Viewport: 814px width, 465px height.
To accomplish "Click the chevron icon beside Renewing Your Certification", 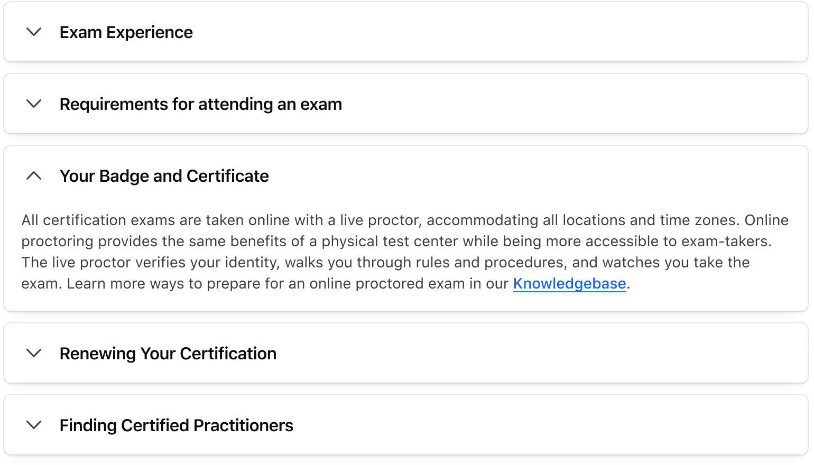I will click(x=34, y=354).
